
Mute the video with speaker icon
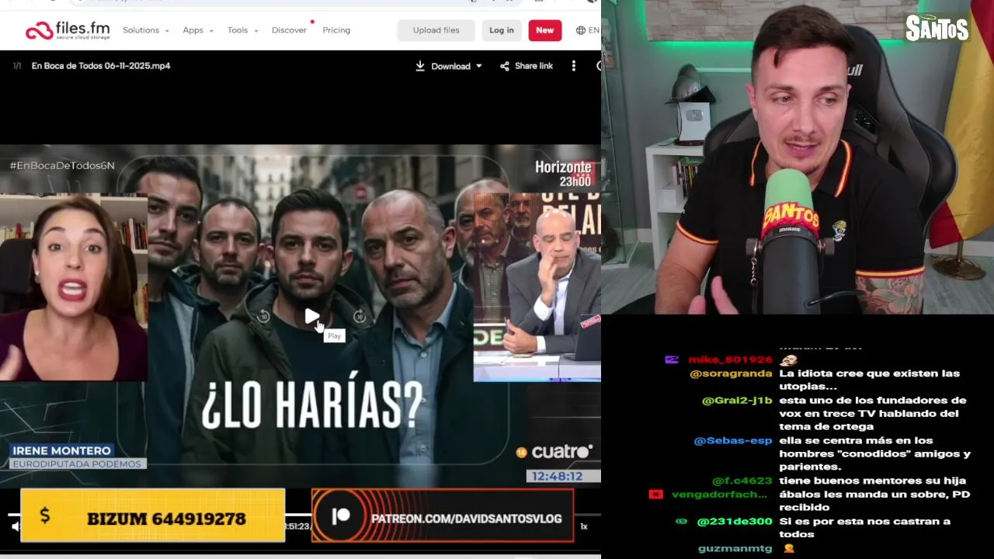15,526
